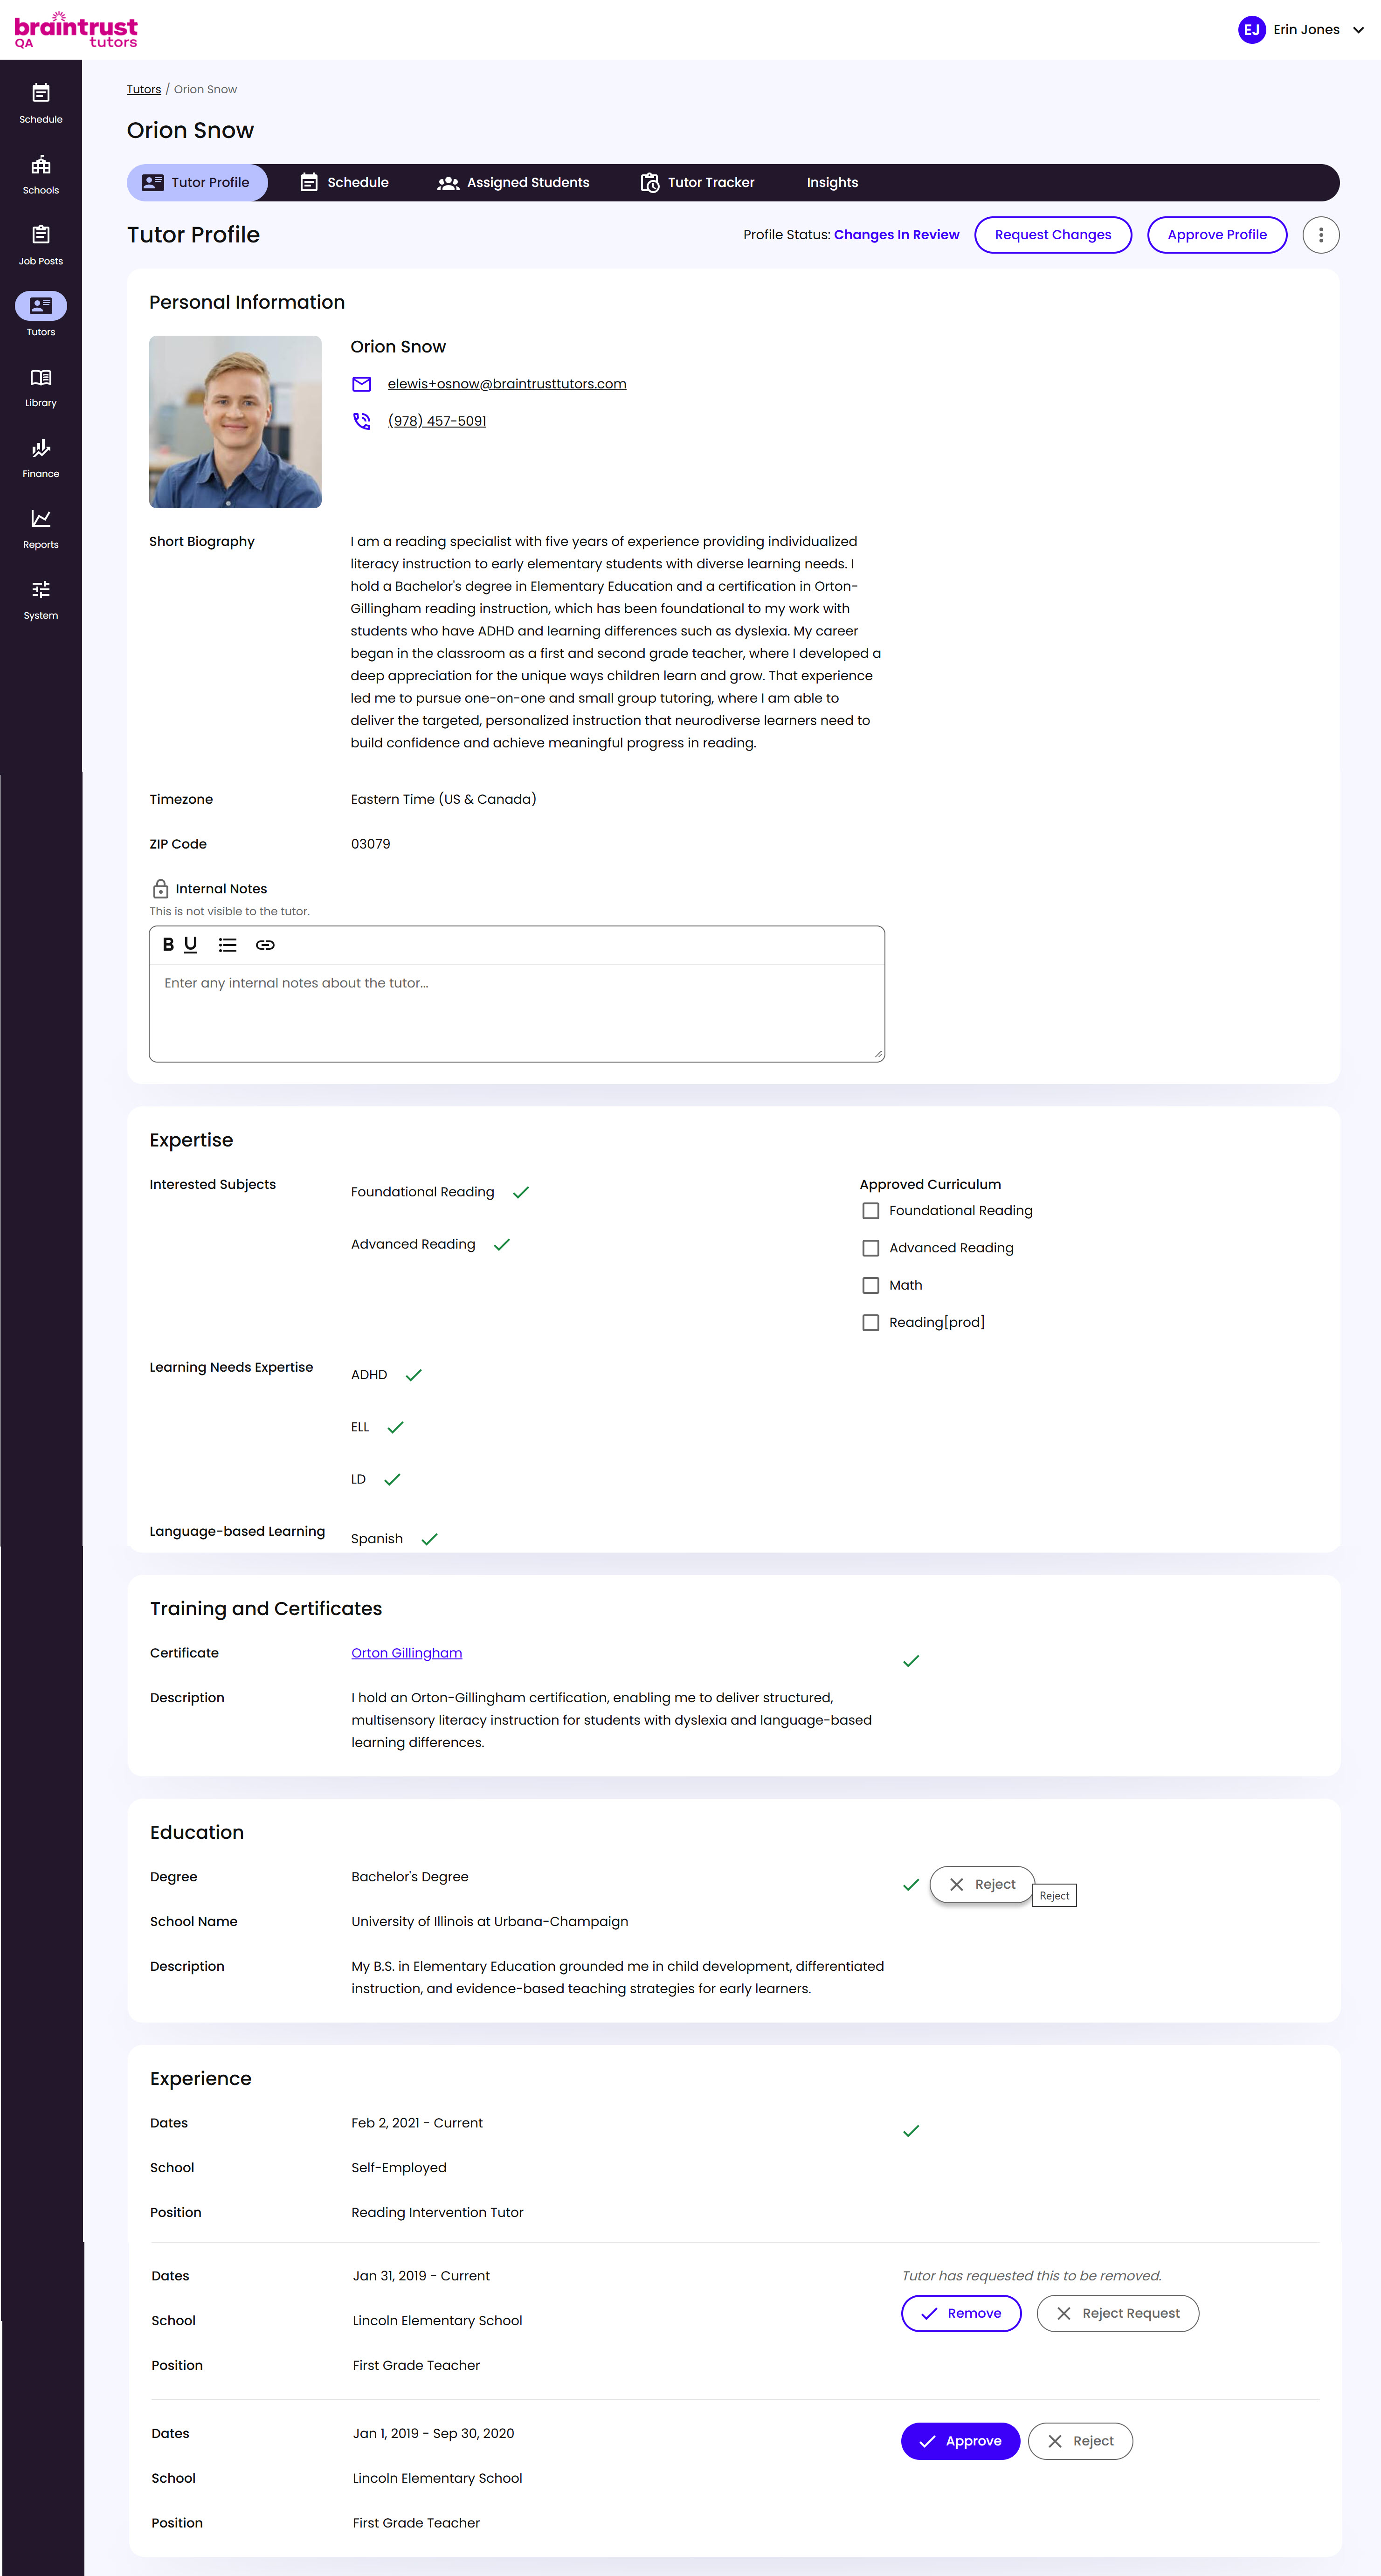Viewport: 1381px width, 2576px height.
Task: Check Foundational Reading in Approved Curriculum
Action: point(871,1211)
